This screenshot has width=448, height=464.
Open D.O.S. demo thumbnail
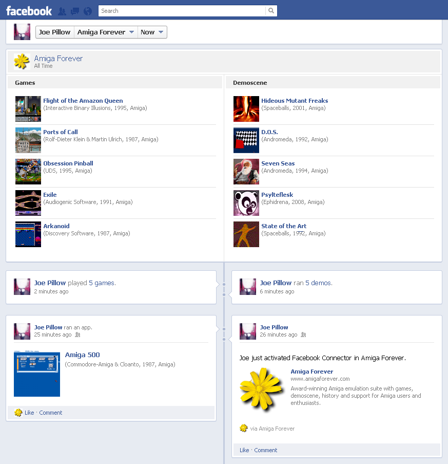pyautogui.click(x=246, y=140)
